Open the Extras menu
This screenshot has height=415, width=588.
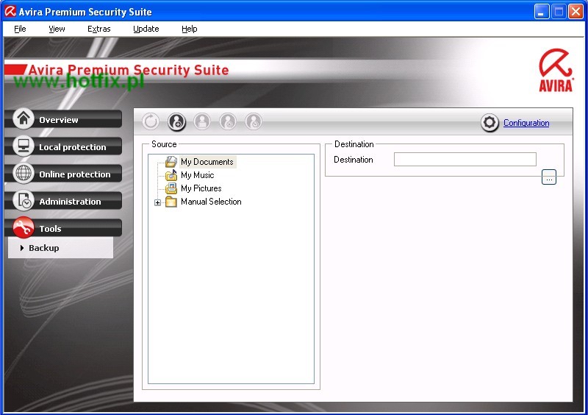tap(98, 29)
